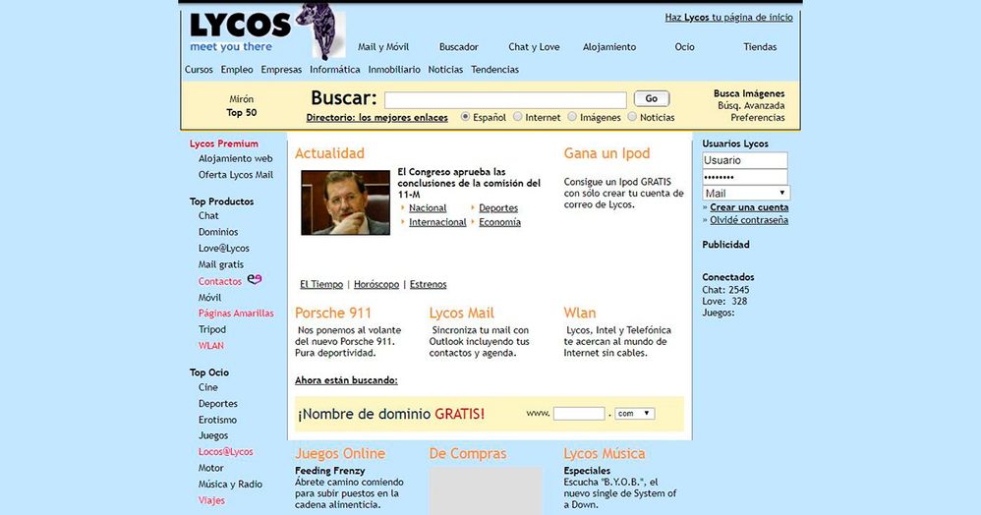
Task: Open Mail y Móvil menu
Action: click(383, 47)
